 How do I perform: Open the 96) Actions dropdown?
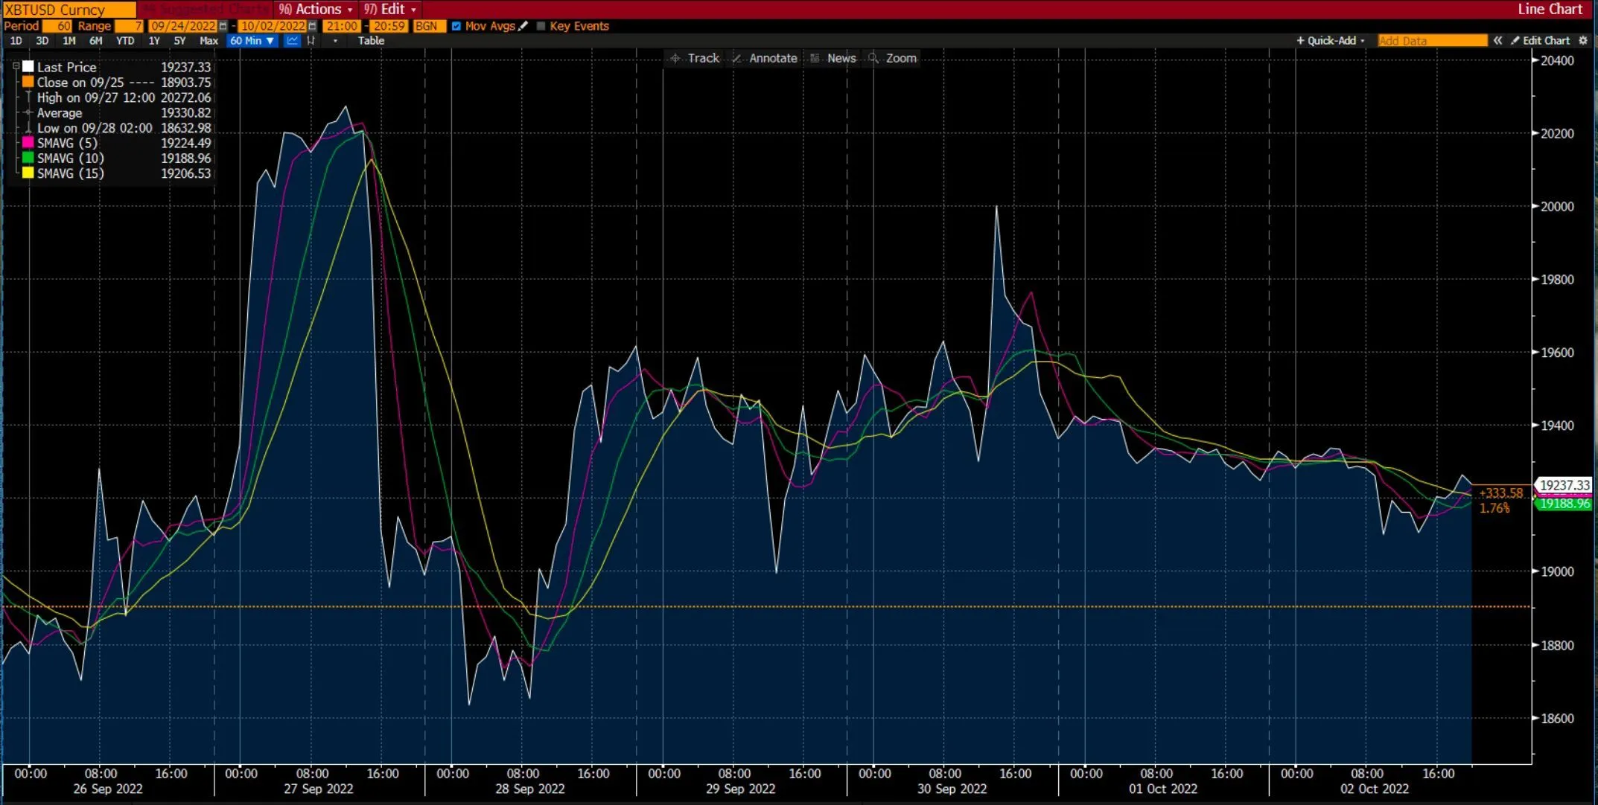pyautogui.click(x=315, y=9)
